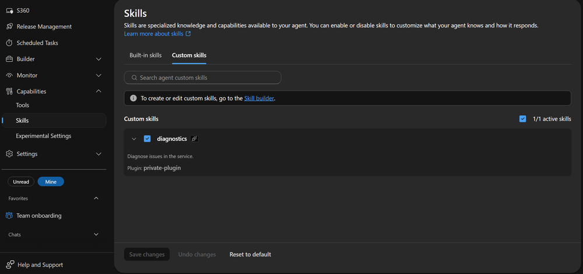Screen dimensions: 583x274
Task: Click the Help and Support icon
Action: (10, 265)
